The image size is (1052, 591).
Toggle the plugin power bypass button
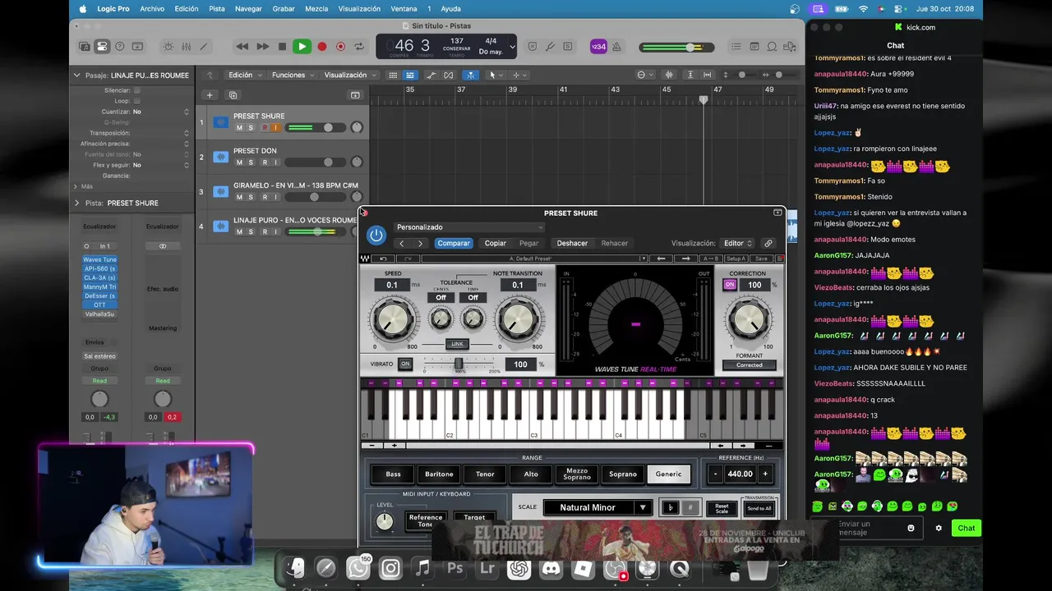(376, 236)
